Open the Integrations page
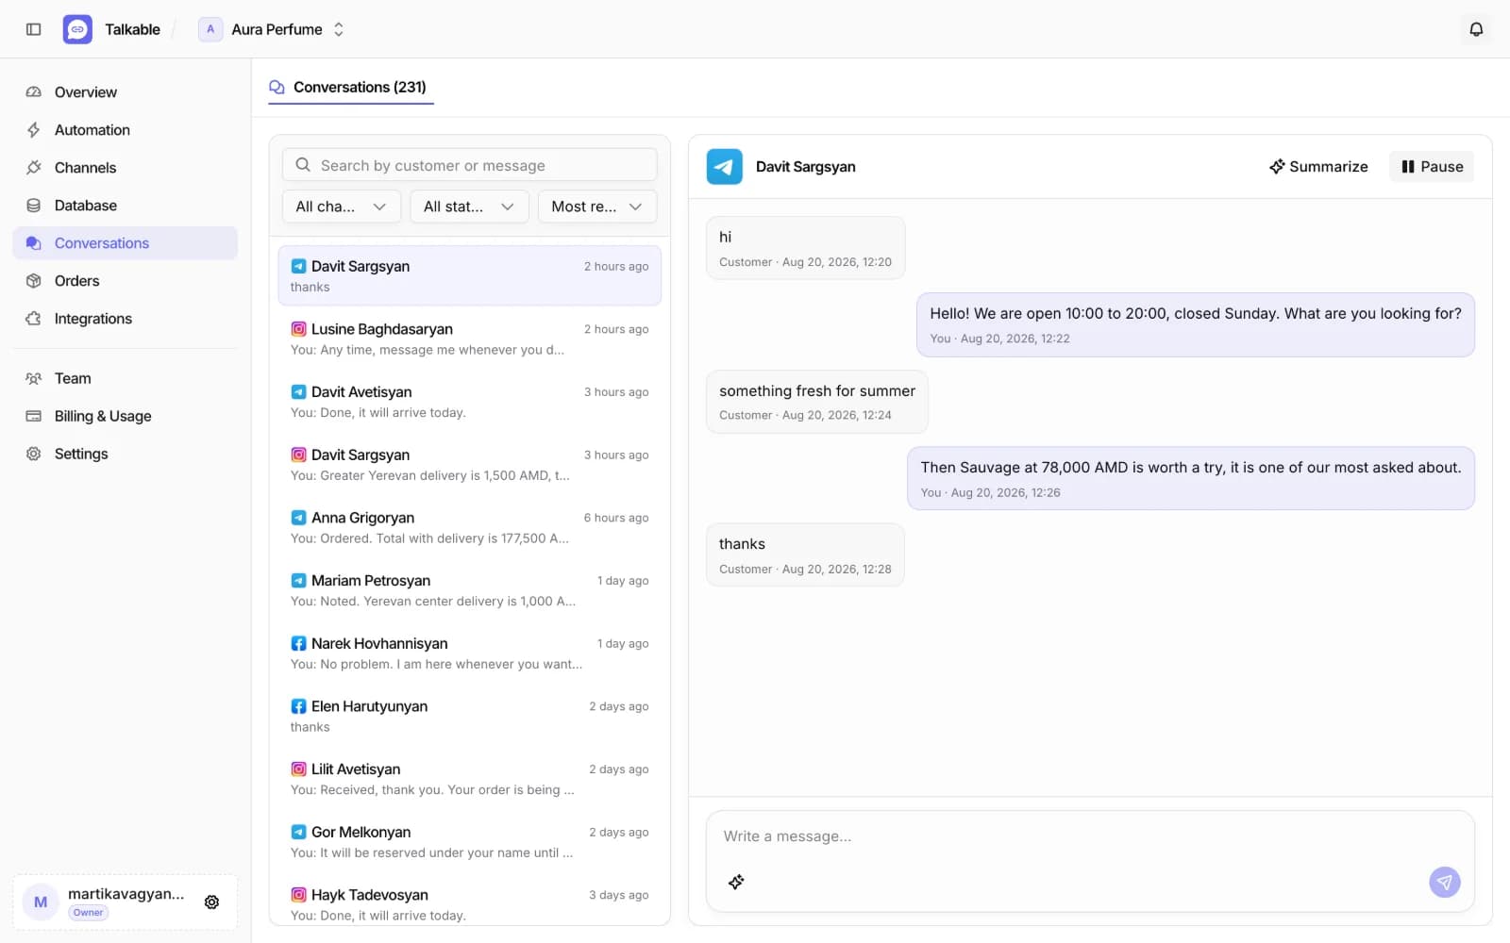1510x943 pixels. tap(125, 319)
